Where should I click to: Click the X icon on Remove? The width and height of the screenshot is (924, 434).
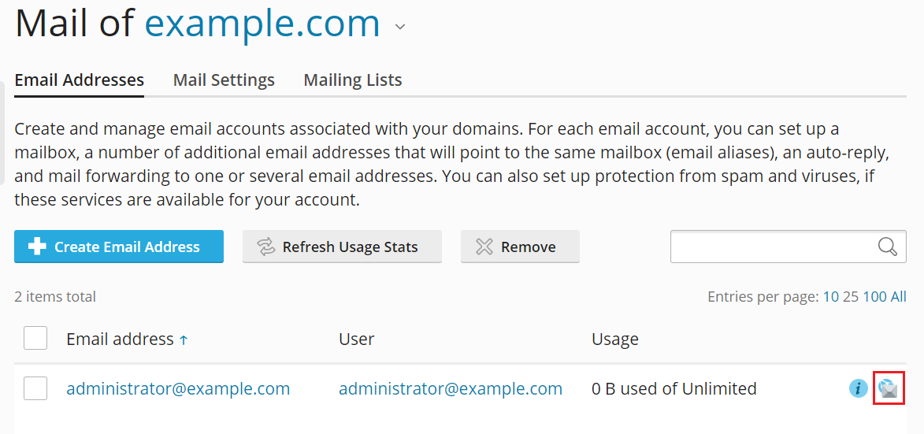click(x=484, y=247)
